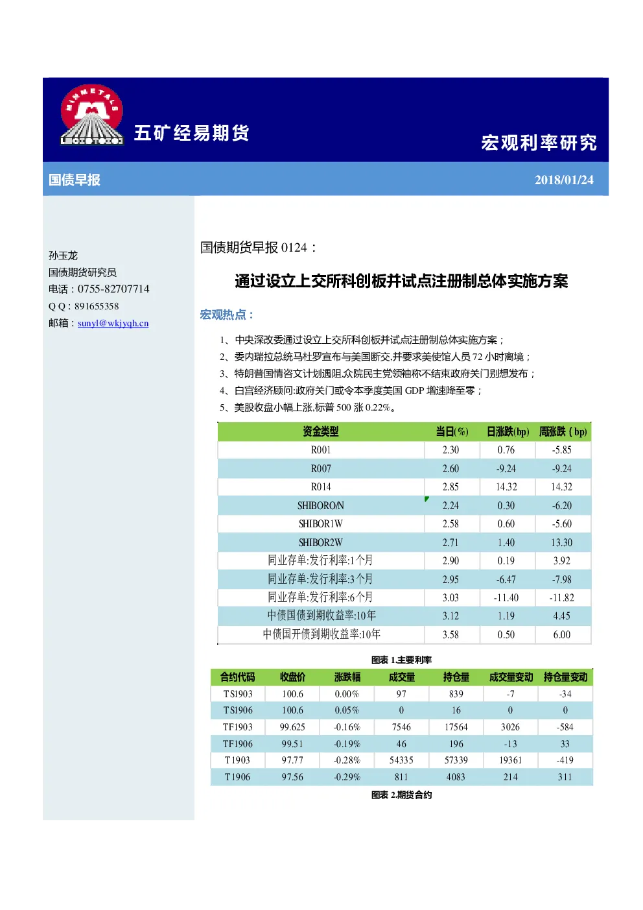Select the QQ number 891655358
This screenshot has height=910, width=643.
pos(97,306)
